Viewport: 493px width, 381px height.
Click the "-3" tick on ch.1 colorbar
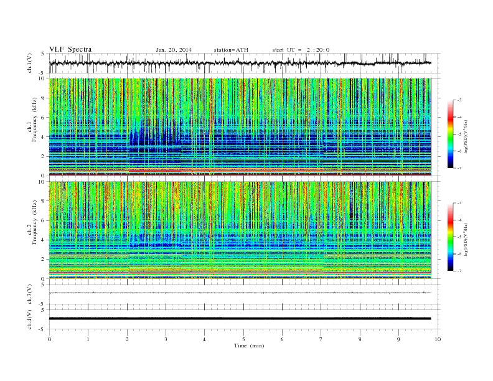(x=459, y=100)
